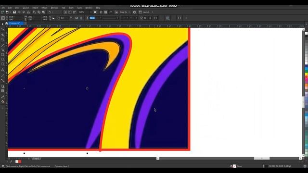Toggle show grid button
Screen dimensions: 308x173
pos(106,12)
